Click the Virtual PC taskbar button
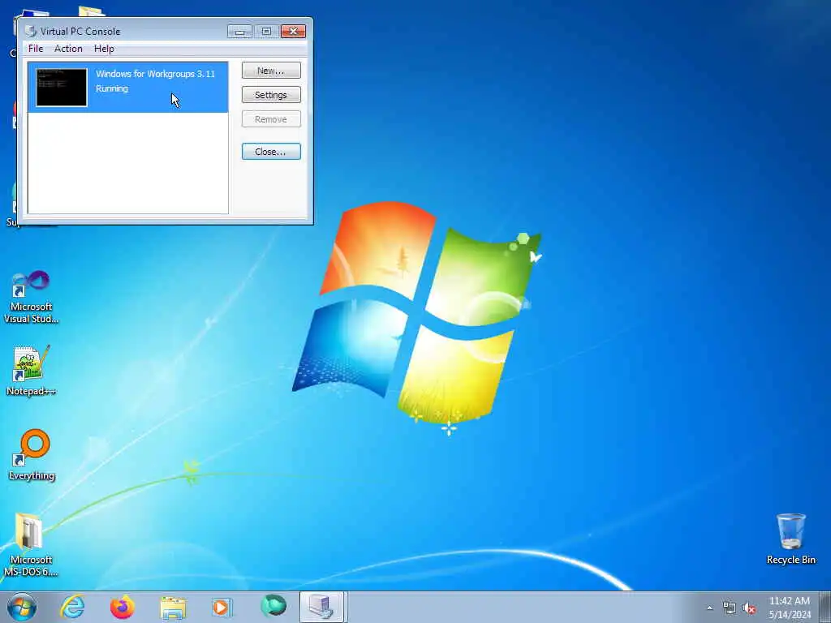 coord(323,607)
